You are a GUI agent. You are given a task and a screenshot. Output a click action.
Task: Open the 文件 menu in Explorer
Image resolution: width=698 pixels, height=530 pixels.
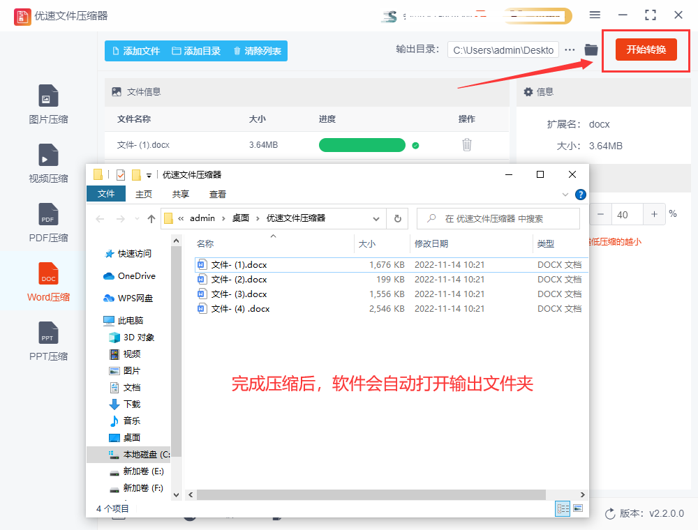(x=106, y=194)
